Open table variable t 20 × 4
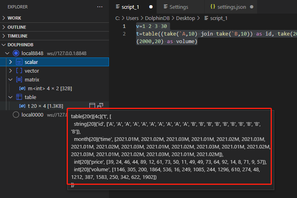 tap(46, 106)
